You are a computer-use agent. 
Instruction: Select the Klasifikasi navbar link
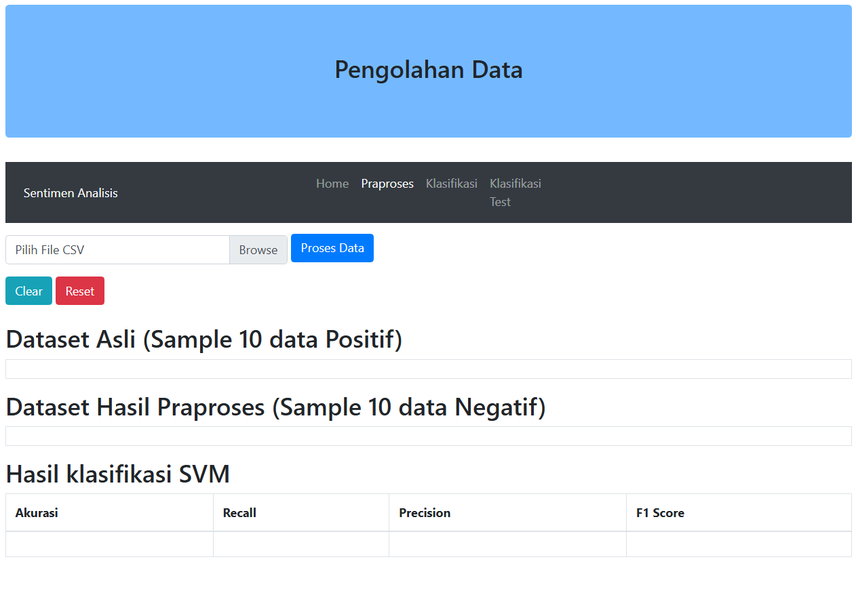[452, 184]
